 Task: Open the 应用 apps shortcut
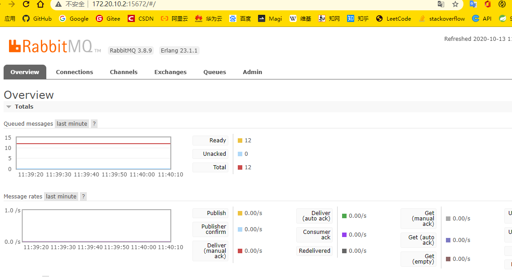10,18
